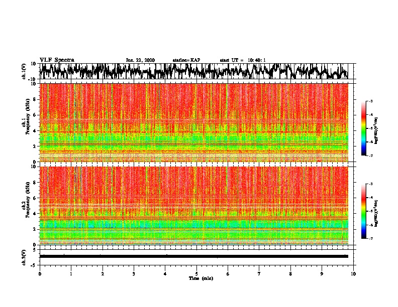Click the time axis tick label "9"
398x307 pixels.
click(x=322, y=274)
